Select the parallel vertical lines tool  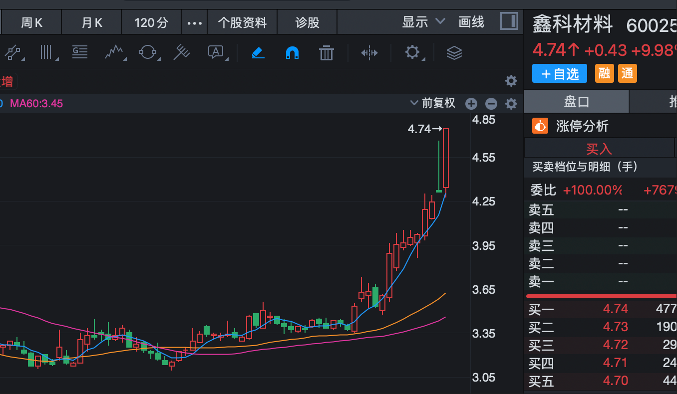tap(46, 52)
